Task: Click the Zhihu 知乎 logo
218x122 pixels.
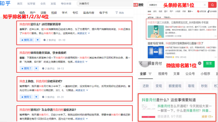Action: 5,3
